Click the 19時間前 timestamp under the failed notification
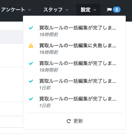This screenshot has height=134, width=132. [x=49, y=52]
